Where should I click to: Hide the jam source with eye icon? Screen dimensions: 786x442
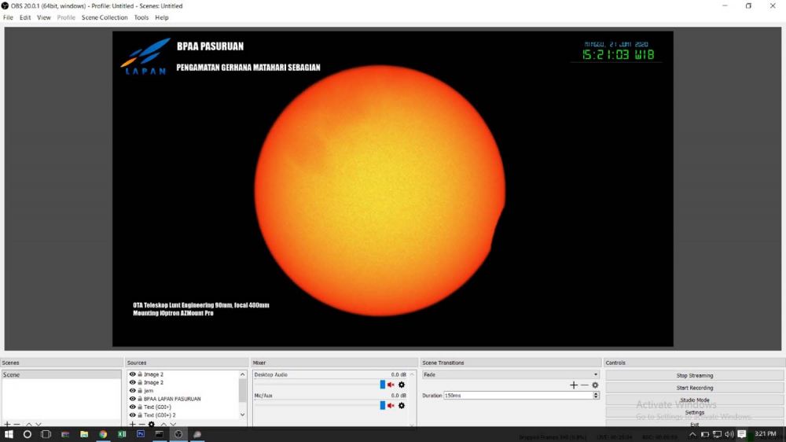click(132, 391)
